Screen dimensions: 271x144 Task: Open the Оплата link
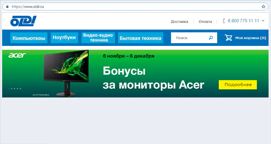[x=205, y=22]
